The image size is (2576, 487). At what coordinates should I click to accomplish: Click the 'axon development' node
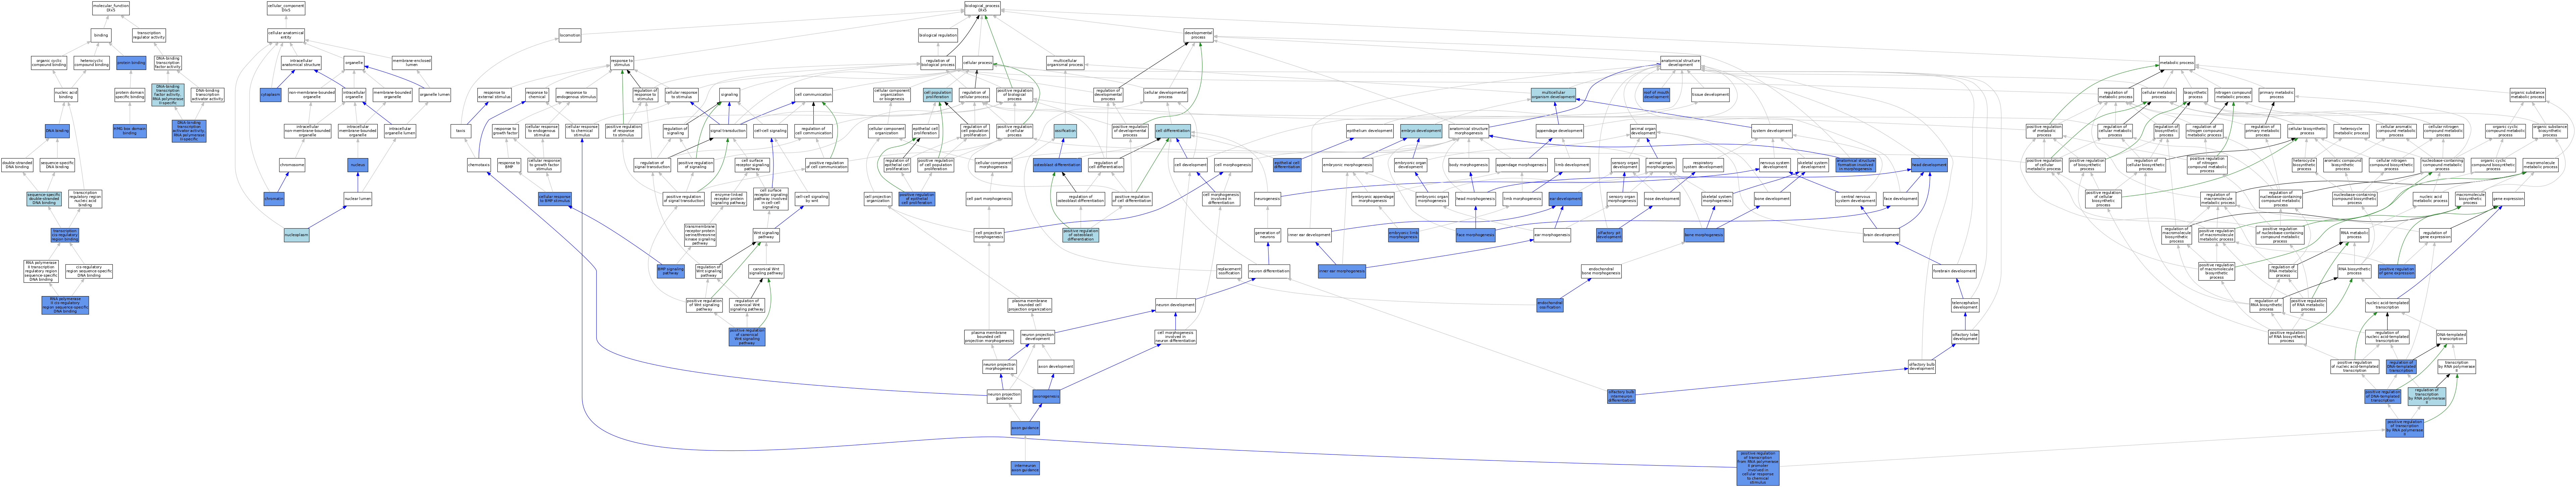[1055, 366]
